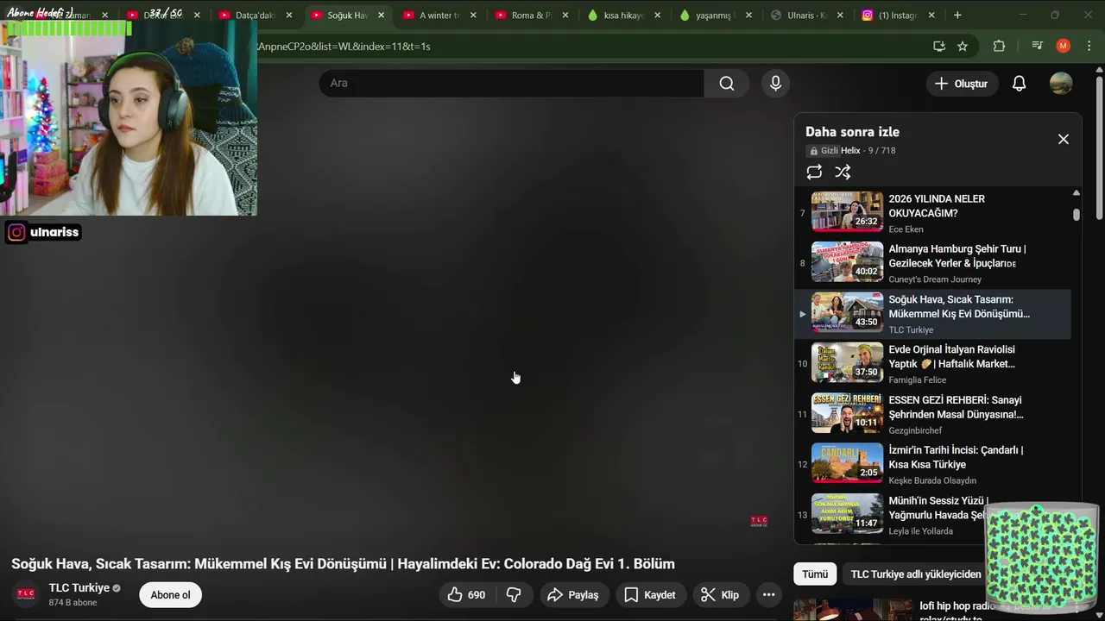Select the TLC Turkiye adlı yükleyiciden chip
1105x621 pixels.
point(916,574)
